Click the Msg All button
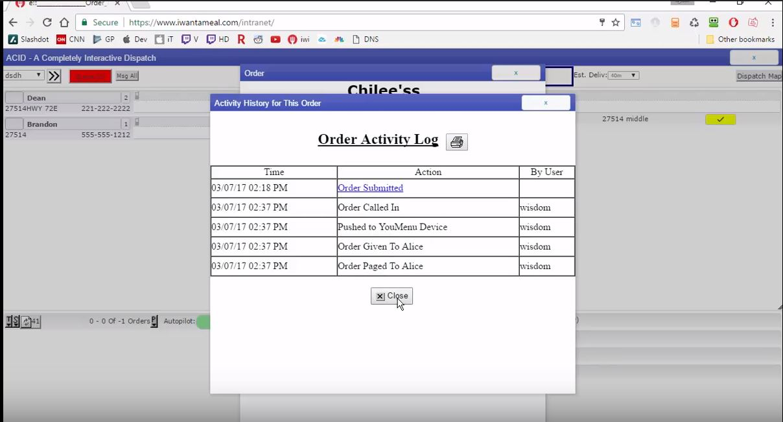Viewport: 783px width, 422px height. (126, 75)
